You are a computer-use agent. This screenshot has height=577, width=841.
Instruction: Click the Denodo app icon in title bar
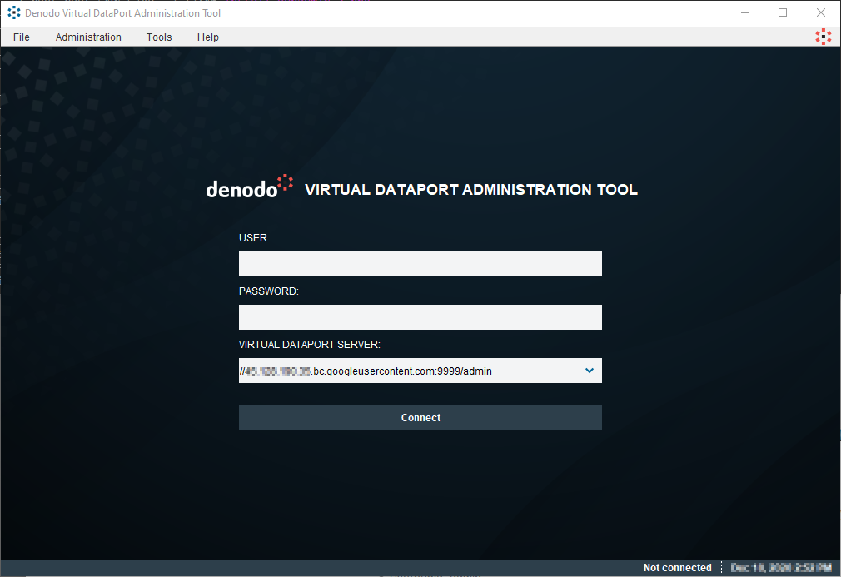14,12
